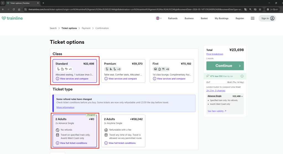
Task: Open Railcards in the top navigation
Action: tap(173, 18)
